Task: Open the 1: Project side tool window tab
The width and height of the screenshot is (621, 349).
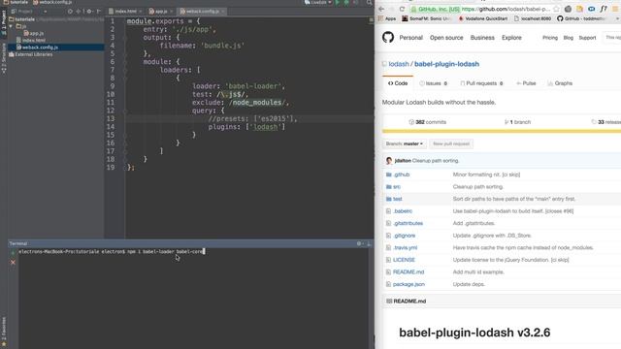Action: (x=4, y=22)
